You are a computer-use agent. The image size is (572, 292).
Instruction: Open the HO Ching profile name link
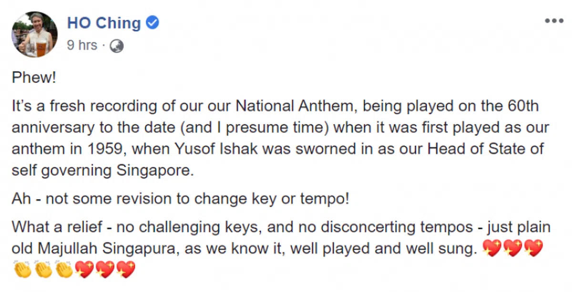click(103, 23)
